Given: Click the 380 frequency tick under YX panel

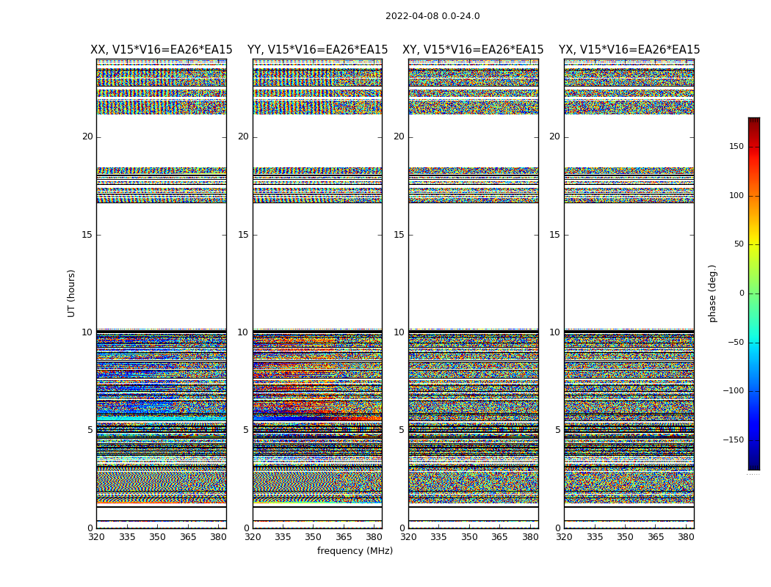Looking at the screenshot, I should coord(686,537).
